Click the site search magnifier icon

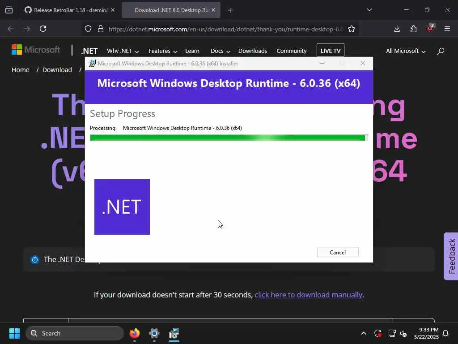tap(441, 51)
